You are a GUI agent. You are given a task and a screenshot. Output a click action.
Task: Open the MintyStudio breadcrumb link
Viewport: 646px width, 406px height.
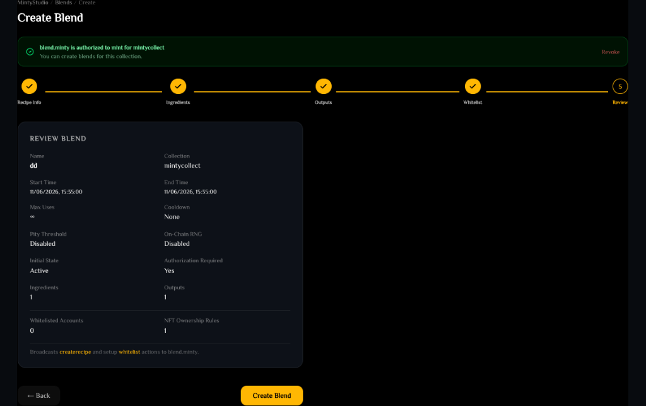(33, 3)
